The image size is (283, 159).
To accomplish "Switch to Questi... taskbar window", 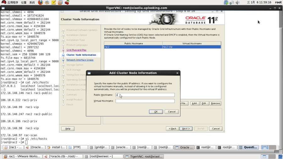I will coord(248,147).
